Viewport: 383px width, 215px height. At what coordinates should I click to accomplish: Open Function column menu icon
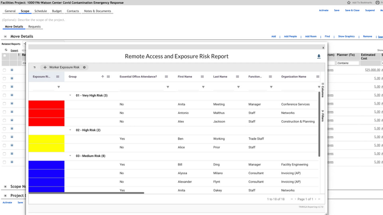click(x=270, y=76)
